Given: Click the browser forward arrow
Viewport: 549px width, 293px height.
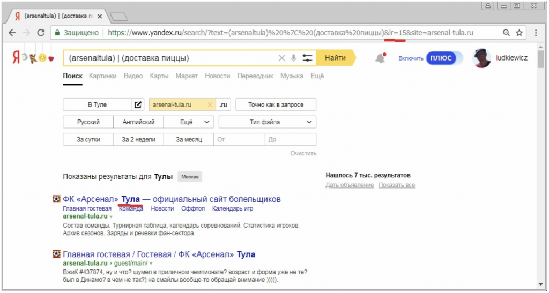Looking at the screenshot, I should coord(26,33).
